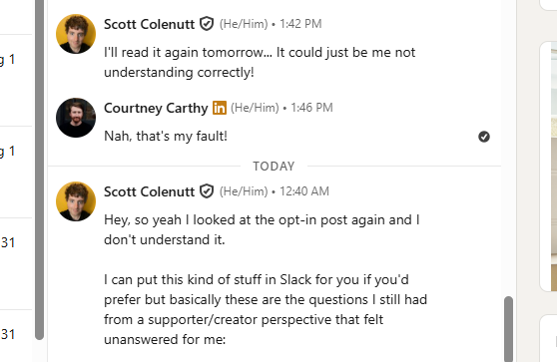Click the message thread scrollbar thumb
The width and height of the screenshot is (557, 362).
pos(508,329)
